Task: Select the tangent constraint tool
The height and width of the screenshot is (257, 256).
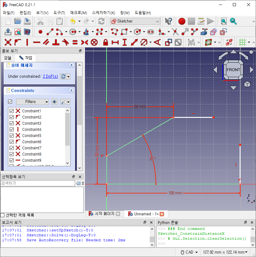Action: coord(65,42)
